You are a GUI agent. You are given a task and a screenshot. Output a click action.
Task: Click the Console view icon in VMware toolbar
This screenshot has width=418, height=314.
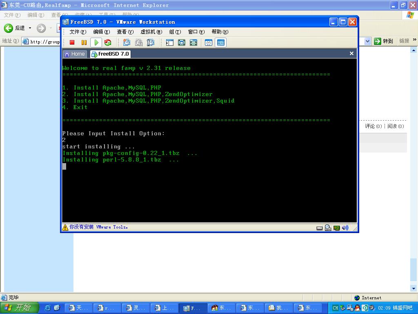(x=221, y=43)
